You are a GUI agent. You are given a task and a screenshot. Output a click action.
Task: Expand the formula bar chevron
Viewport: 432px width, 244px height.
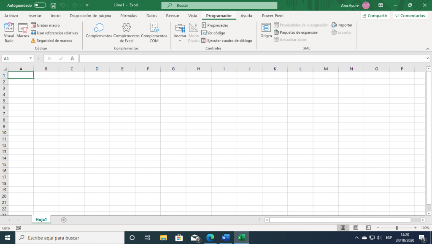tap(428, 58)
